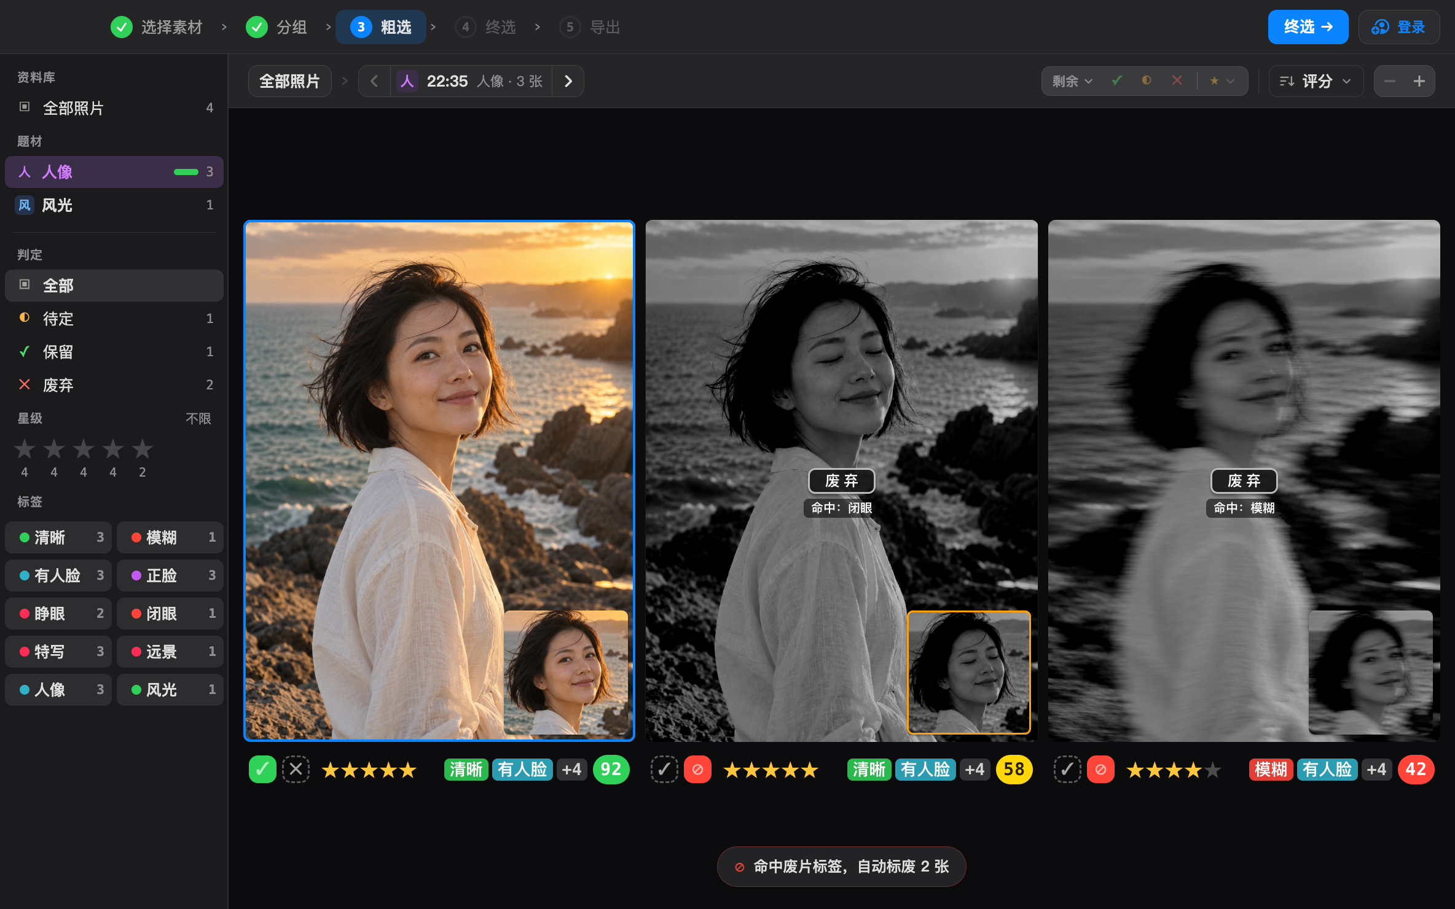This screenshot has width=1455, height=909.
Task: Filter by the 模糊 tag chip
Action: tap(170, 537)
